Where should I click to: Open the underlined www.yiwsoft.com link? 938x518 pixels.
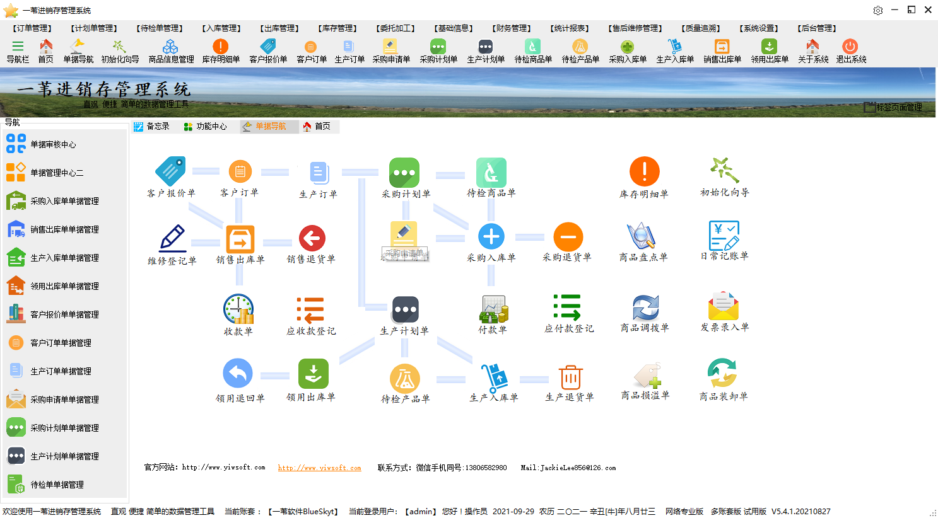[319, 468]
